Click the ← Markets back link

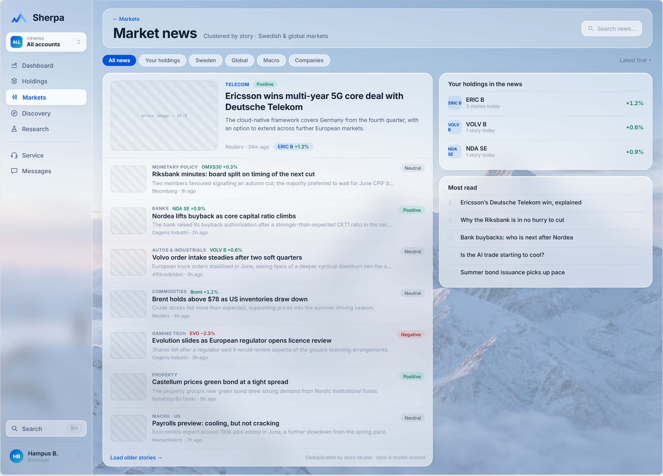click(x=126, y=19)
